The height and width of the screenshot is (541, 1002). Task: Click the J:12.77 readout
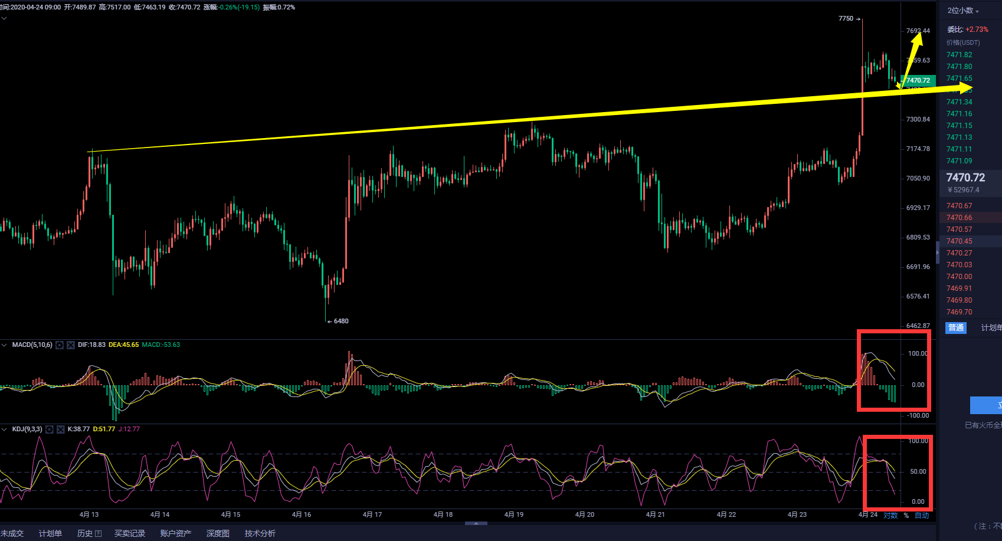click(x=129, y=429)
